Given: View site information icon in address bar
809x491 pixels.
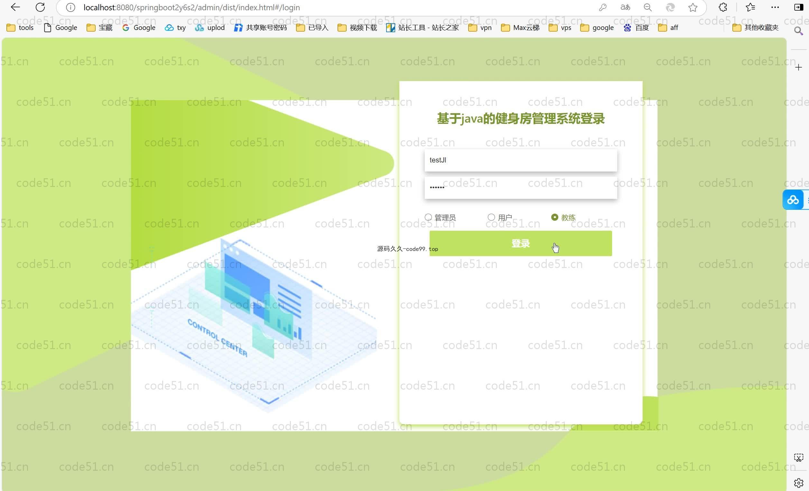Looking at the screenshot, I should [x=70, y=7].
